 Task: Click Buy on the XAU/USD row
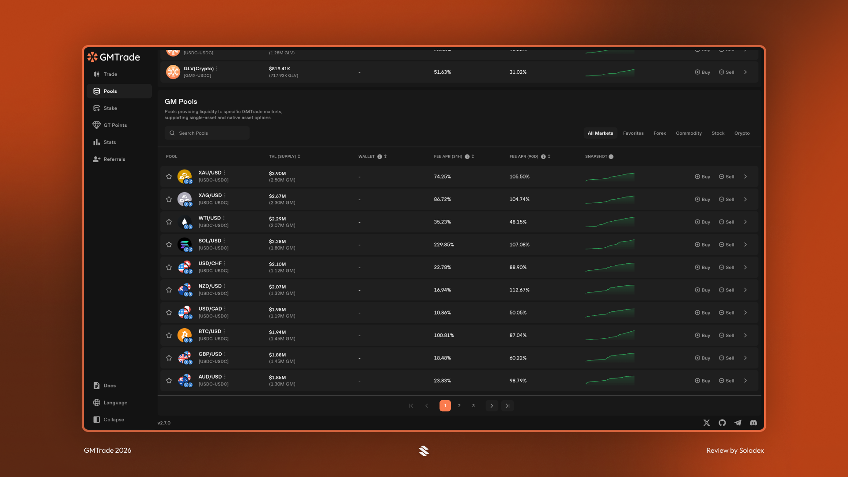click(x=702, y=177)
